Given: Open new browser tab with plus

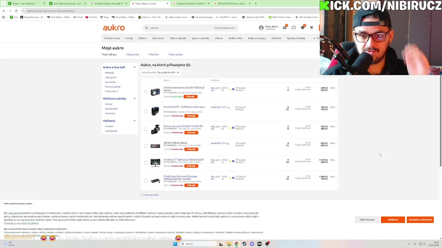Looking at the screenshot, I should [256, 3].
